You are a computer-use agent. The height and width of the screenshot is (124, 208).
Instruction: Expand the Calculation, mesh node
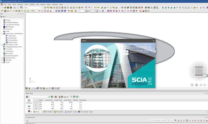click(x=2, y=45)
